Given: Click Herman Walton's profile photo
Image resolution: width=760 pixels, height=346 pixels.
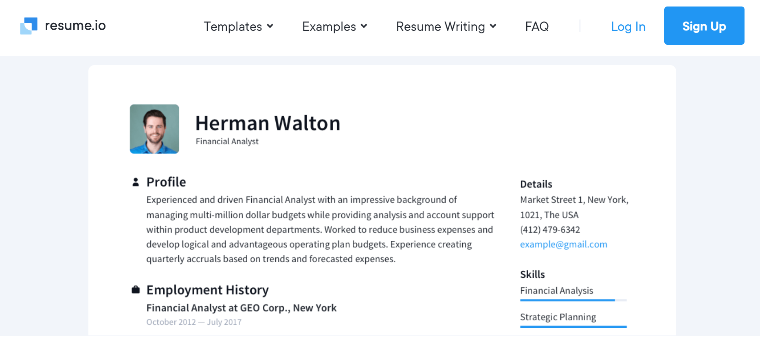Looking at the screenshot, I should (154, 129).
